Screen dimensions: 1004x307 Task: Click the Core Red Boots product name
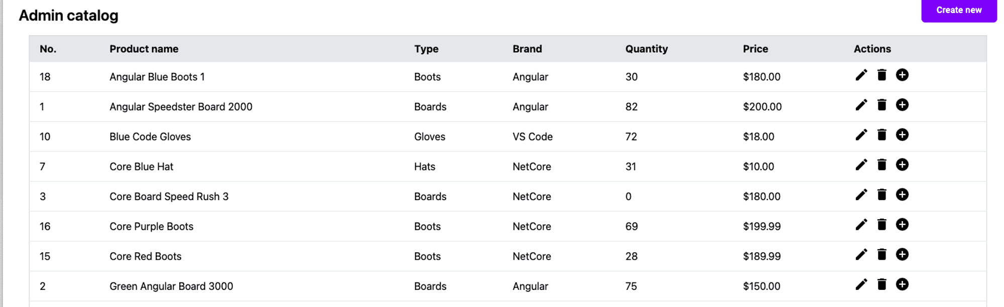click(x=146, y=256)
